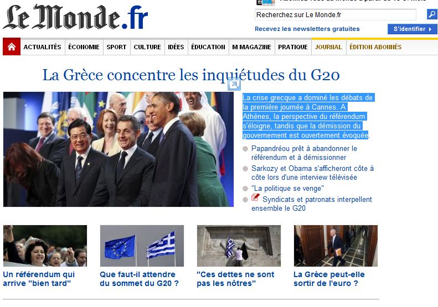Click the "La politique se venge" link
This screenshot has height=307, width=438.
pyautogui.click(x=287, y=189)
